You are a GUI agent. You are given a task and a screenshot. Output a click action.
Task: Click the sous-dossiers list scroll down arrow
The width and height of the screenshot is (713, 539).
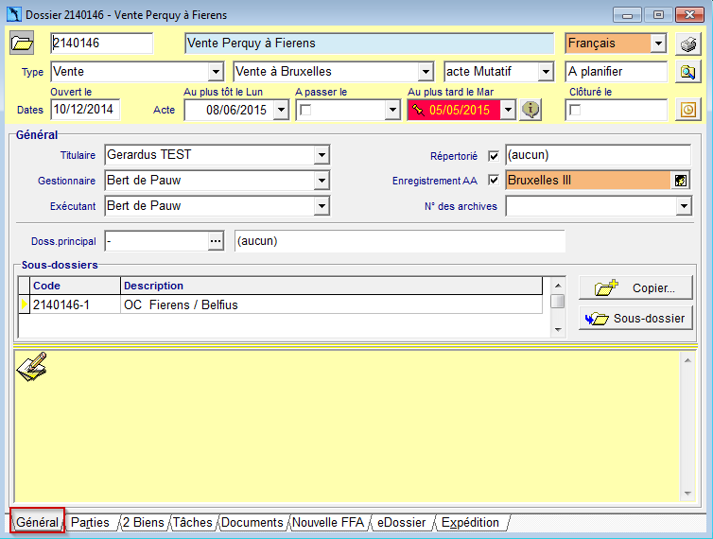coord(558,330)
